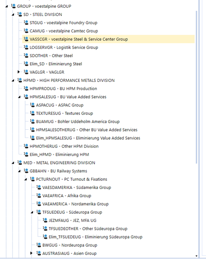This screenshot has width=206, height=259.
Task: Click the group icon beside VAESDAMERIKA
Action: pyautogui.click(x=39, y=187)
